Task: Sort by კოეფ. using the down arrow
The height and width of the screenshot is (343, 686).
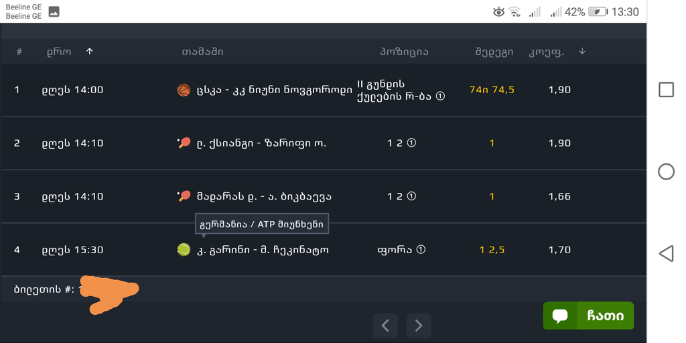Action: click(582, 51)
